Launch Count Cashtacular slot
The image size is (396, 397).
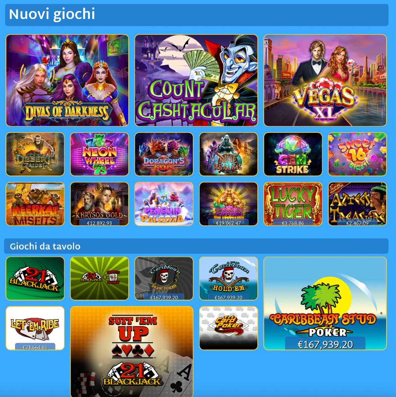tap(196, 80)
